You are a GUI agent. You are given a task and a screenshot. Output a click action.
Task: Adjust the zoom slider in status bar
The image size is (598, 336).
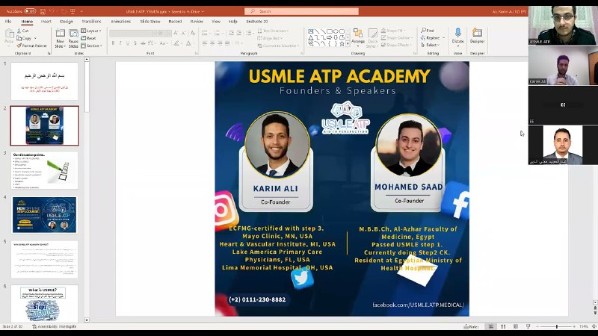(557, 326)
